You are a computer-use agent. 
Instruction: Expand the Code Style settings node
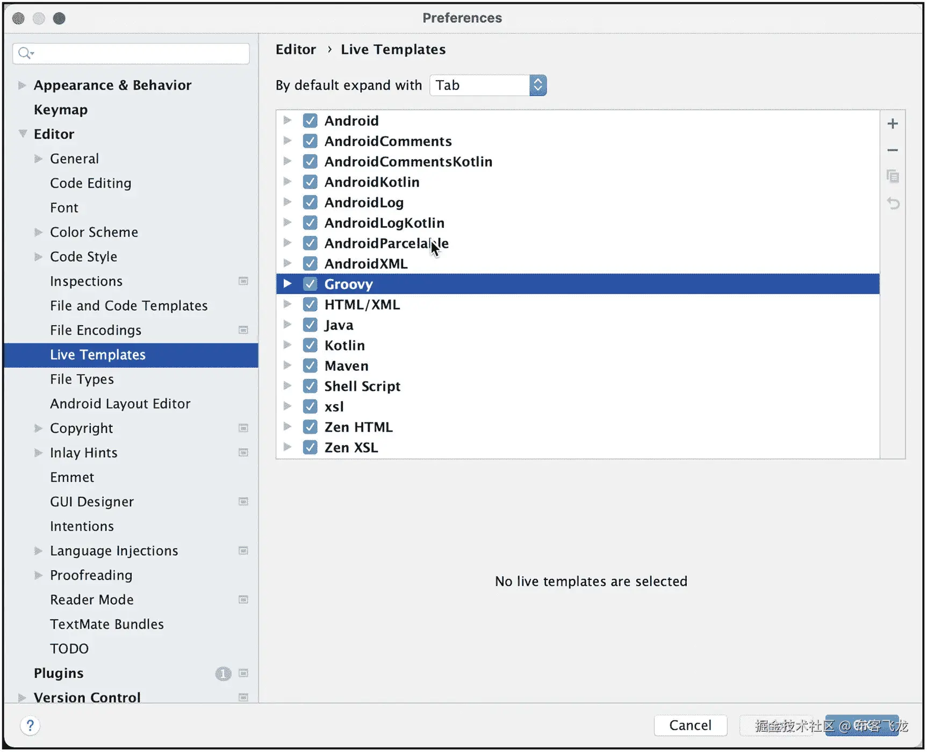(38, 257)
